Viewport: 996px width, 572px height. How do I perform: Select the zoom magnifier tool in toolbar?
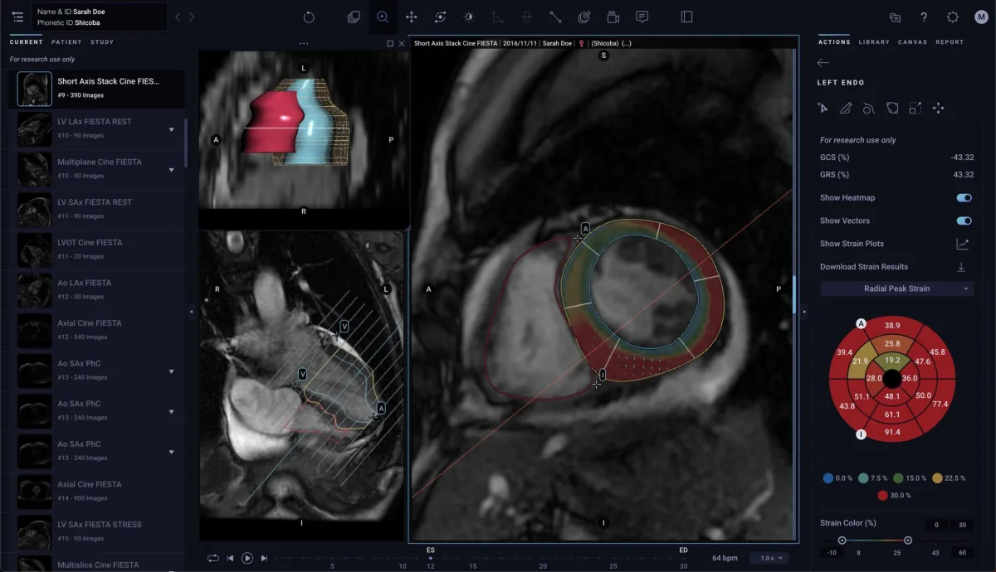pos(383,17)
